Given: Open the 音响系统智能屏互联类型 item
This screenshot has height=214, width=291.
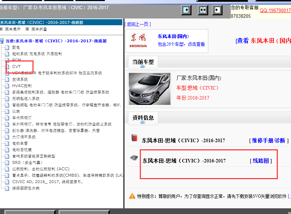Looking at the screenshot, I should (x=34, y=156).
